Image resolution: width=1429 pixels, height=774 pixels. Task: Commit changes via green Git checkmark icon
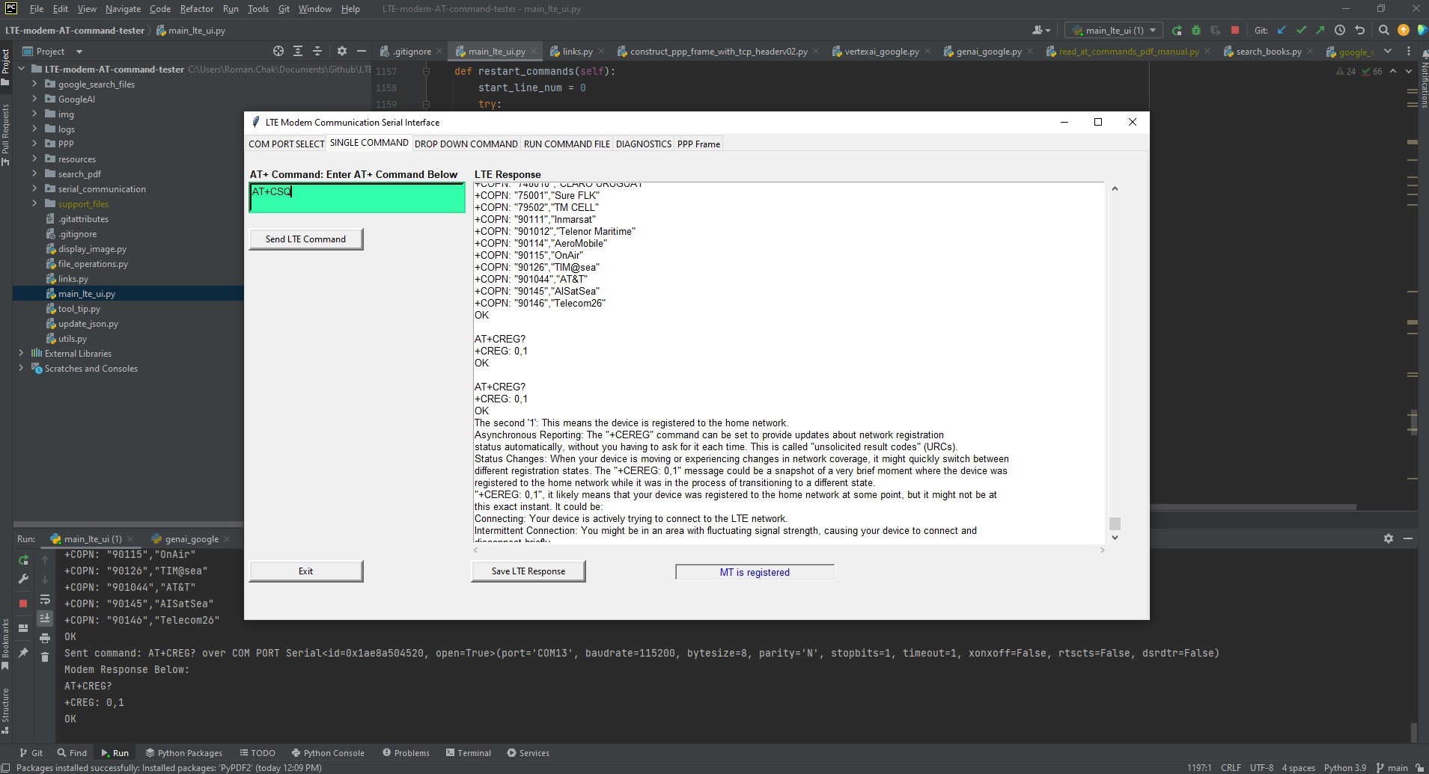point(1301,31)
